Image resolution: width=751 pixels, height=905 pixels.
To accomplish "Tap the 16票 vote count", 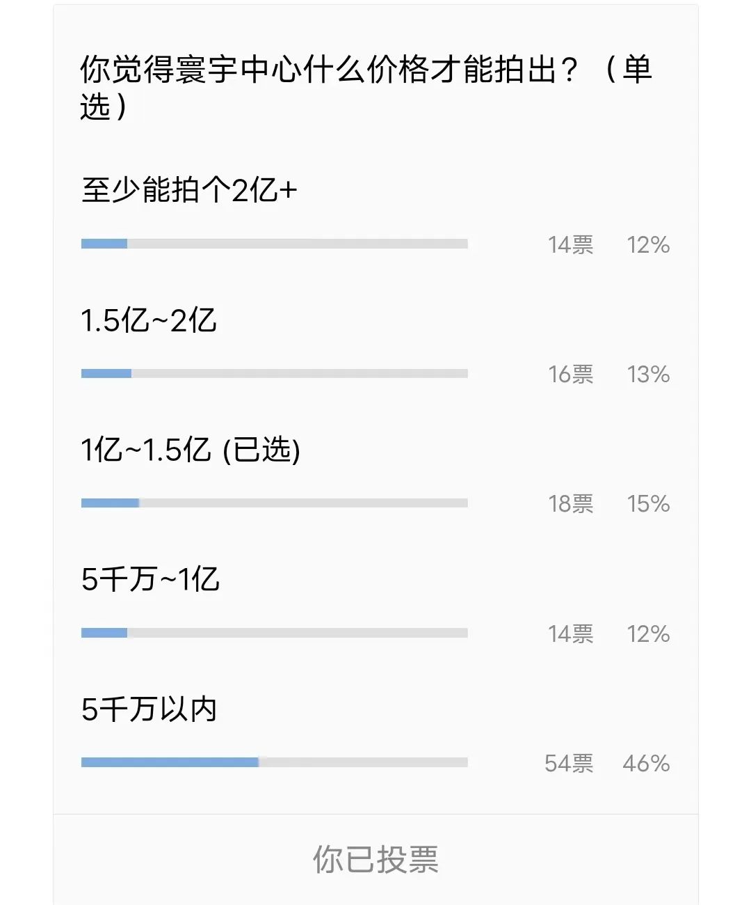I will [570, 375].
